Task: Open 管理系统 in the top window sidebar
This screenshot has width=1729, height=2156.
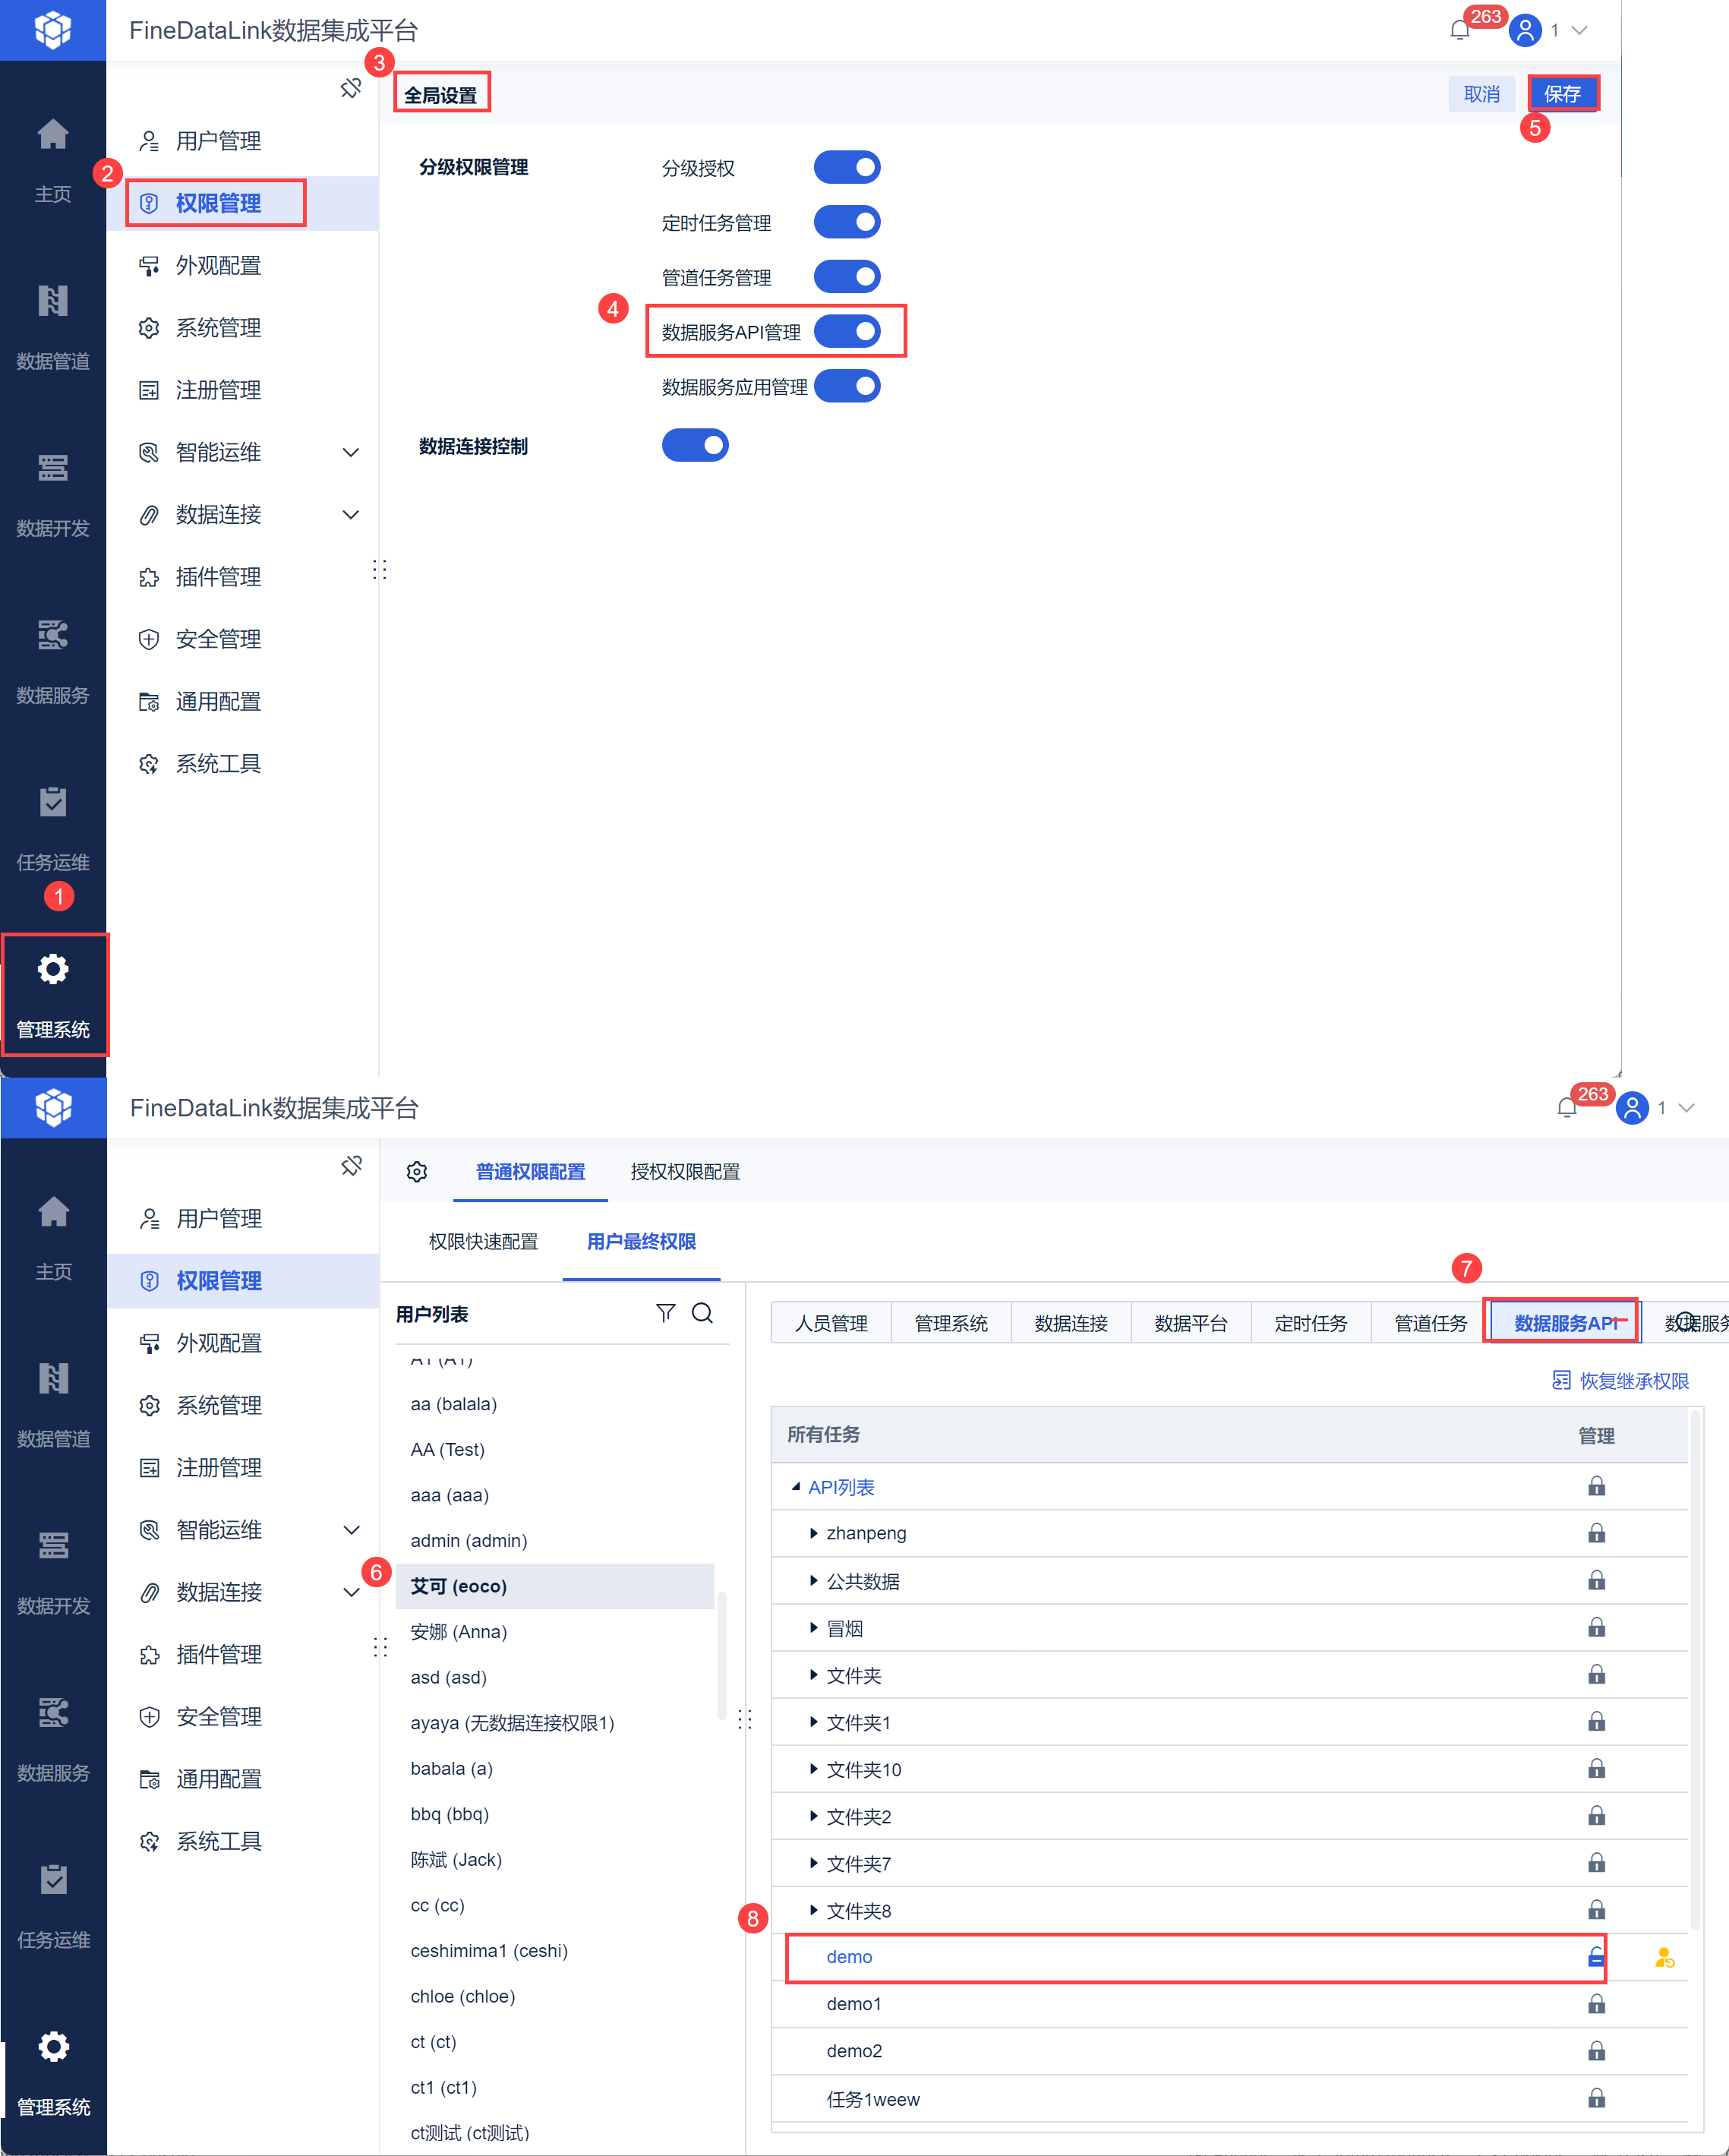Action: [x=53, y=995]
